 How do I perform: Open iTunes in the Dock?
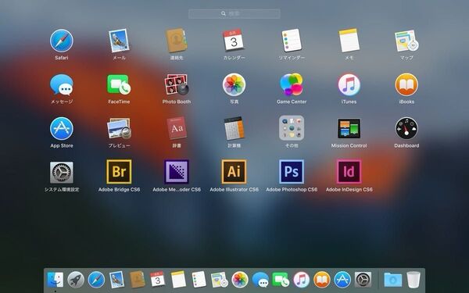coord(301,280)
